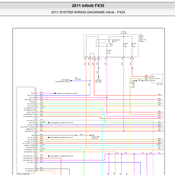
Task: Click the 'MAP LP (AS)' pin label
Action: point(31,112)
